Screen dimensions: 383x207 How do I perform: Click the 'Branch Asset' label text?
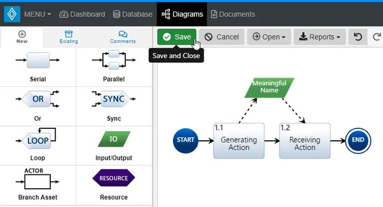pos(38,197)
